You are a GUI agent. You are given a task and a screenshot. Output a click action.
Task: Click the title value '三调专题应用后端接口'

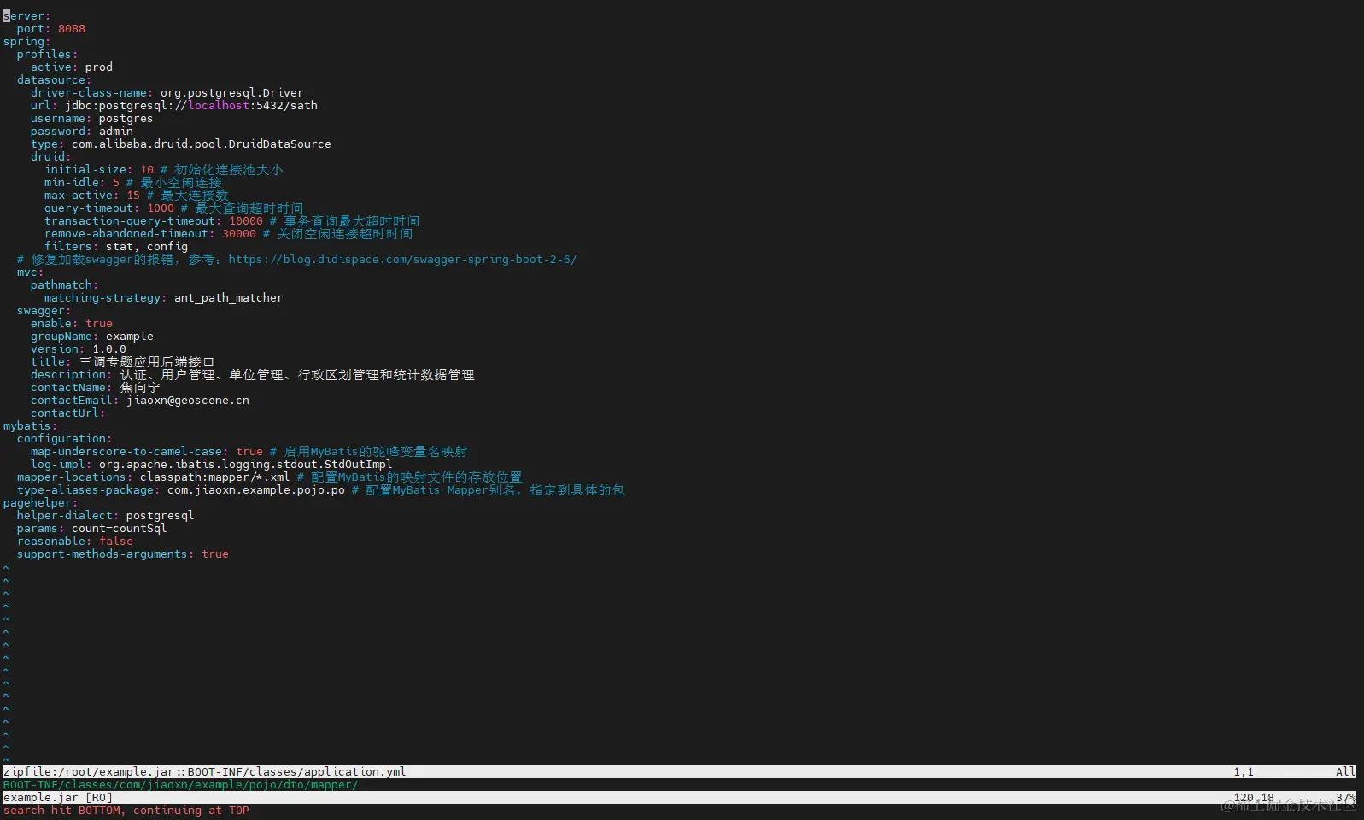tap(147, 362)
